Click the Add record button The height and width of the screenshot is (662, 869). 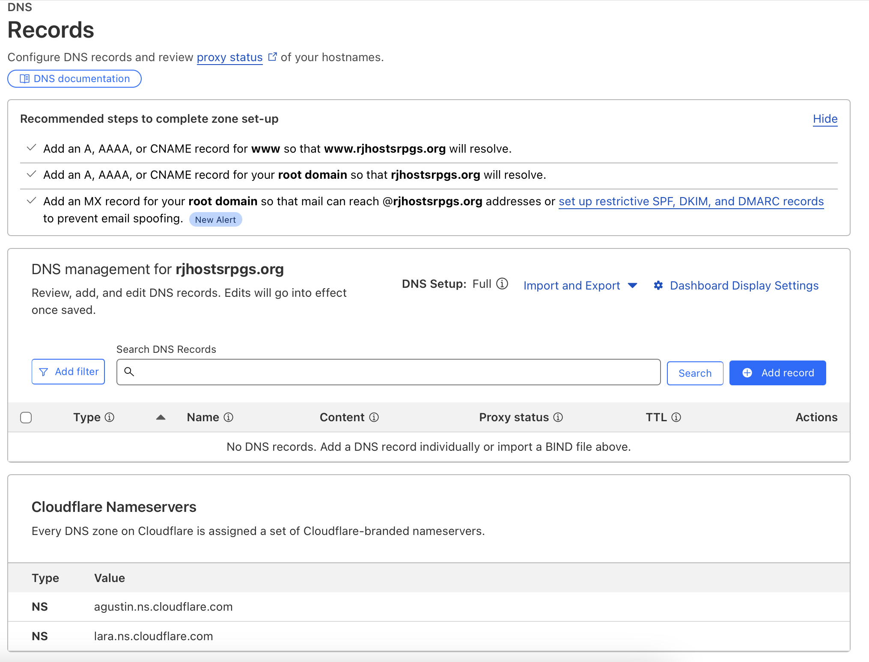(x=777, y=372)
